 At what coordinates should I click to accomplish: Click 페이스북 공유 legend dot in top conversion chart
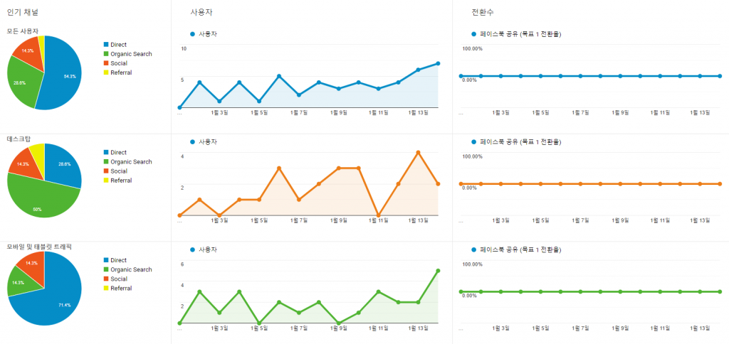pyautogui.click(x=474, y=34)
